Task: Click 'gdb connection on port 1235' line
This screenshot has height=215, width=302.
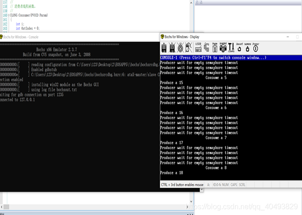Action: tap(32, 95)
